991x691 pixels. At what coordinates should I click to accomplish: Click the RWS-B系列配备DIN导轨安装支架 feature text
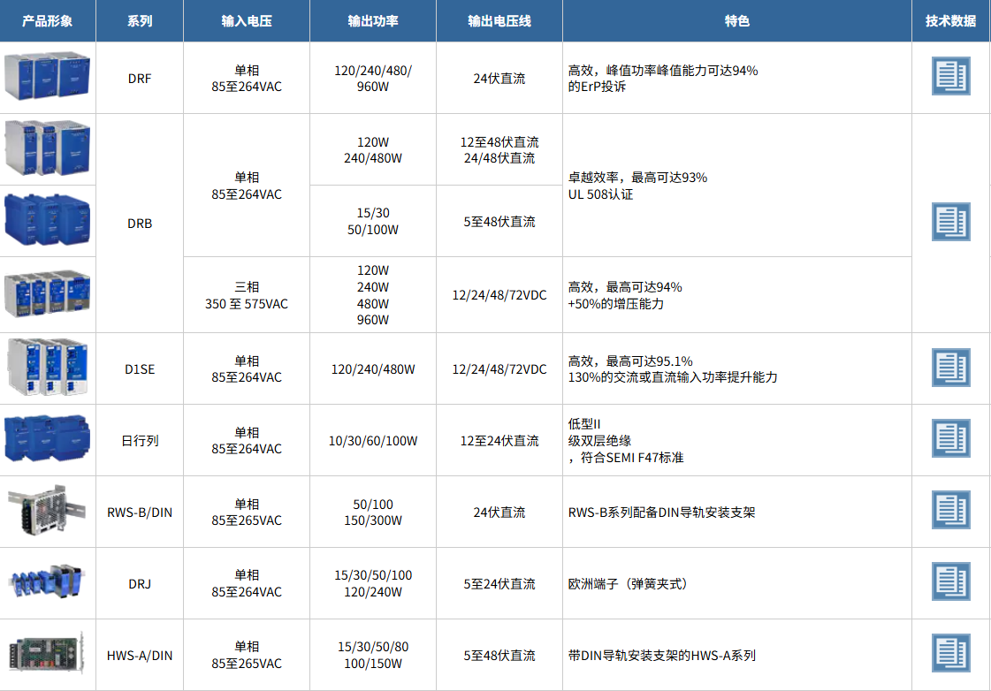(662, 513)
